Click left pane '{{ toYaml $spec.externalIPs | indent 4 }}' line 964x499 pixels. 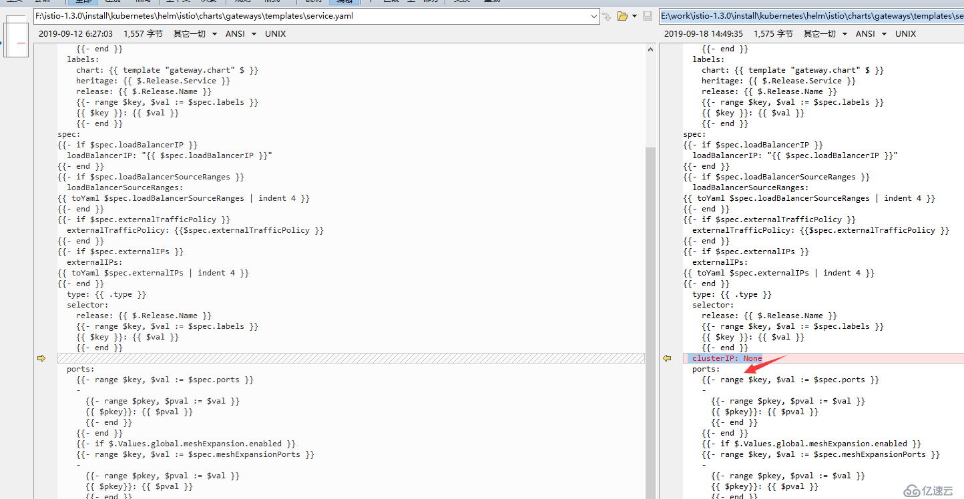[153, 273]
